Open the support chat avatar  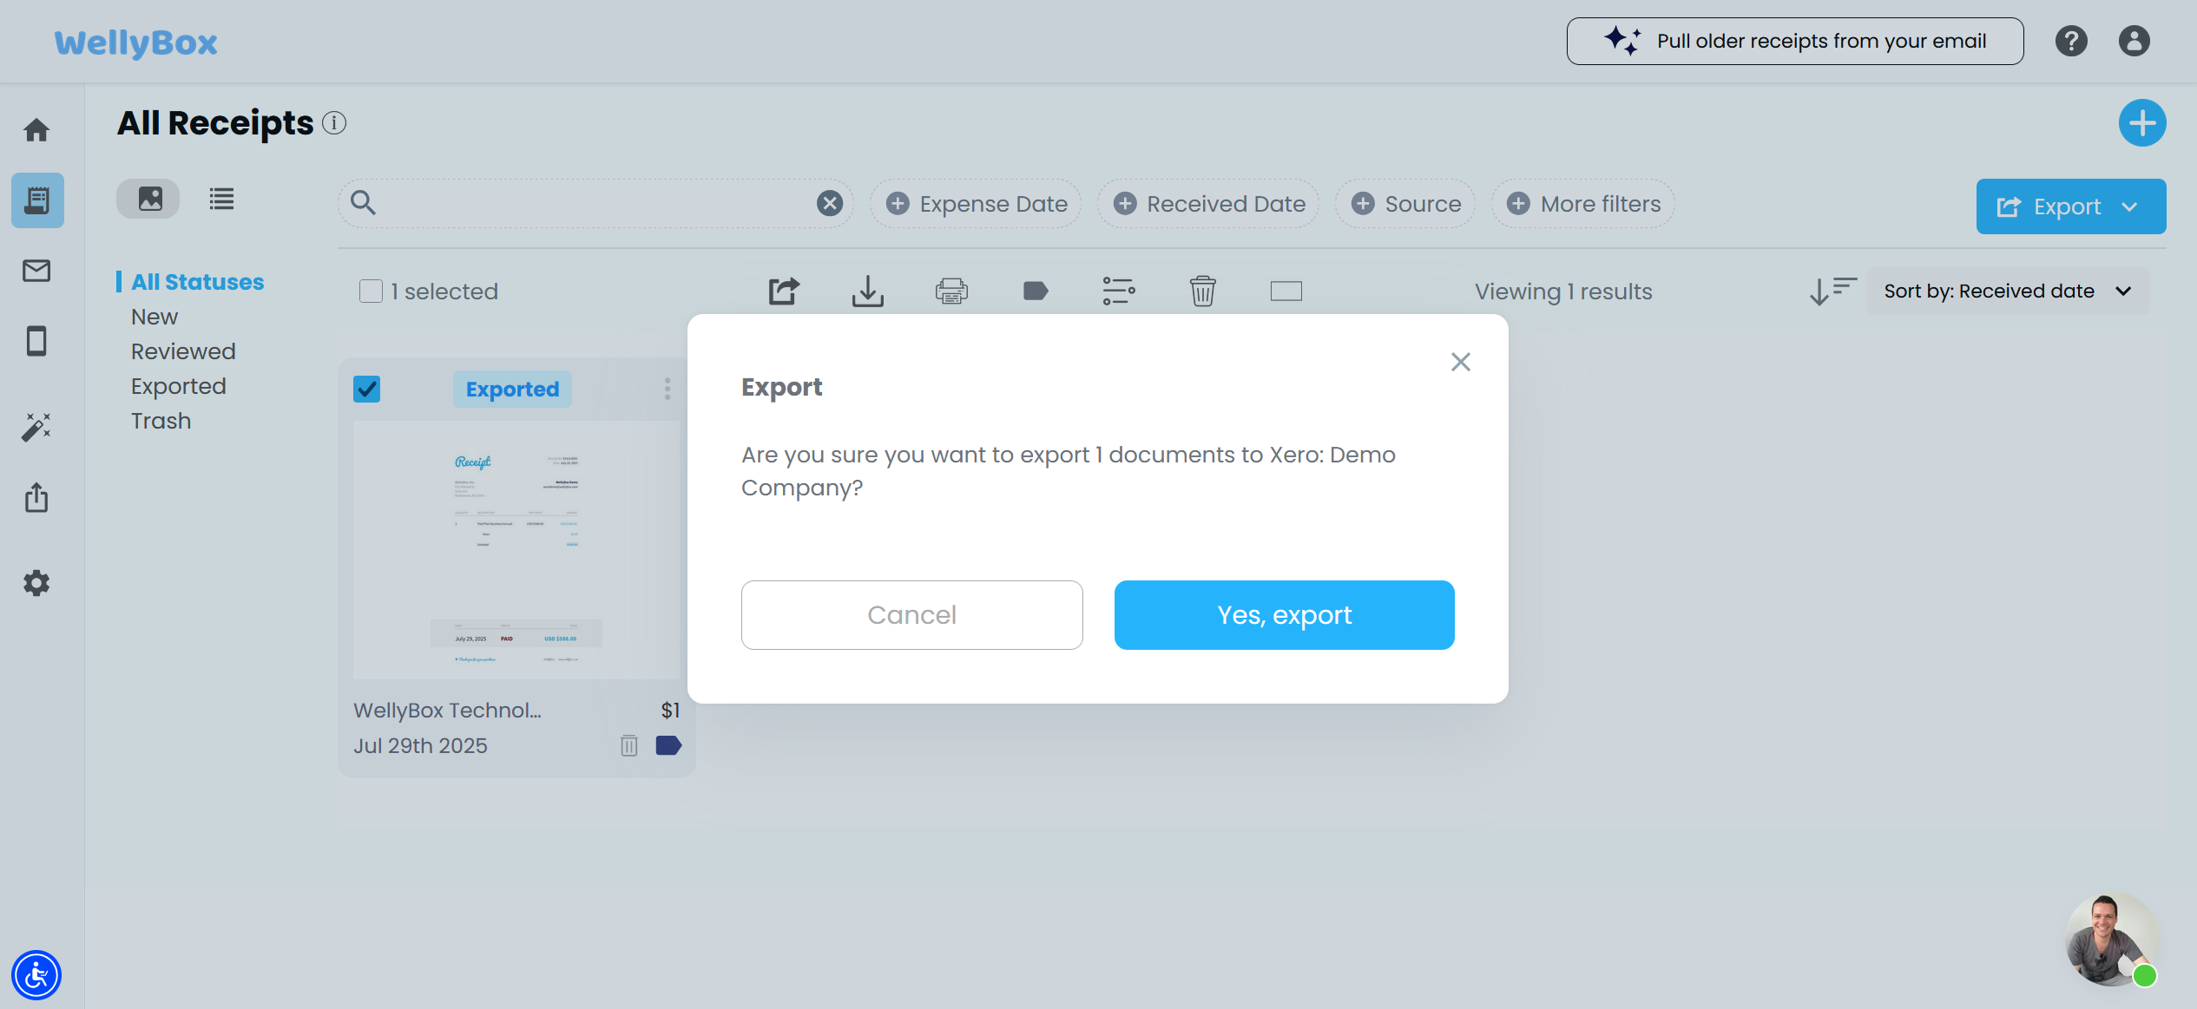tap(2111, 939)
